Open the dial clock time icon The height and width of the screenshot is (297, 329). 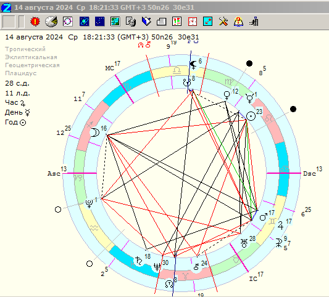click(51, 22)
